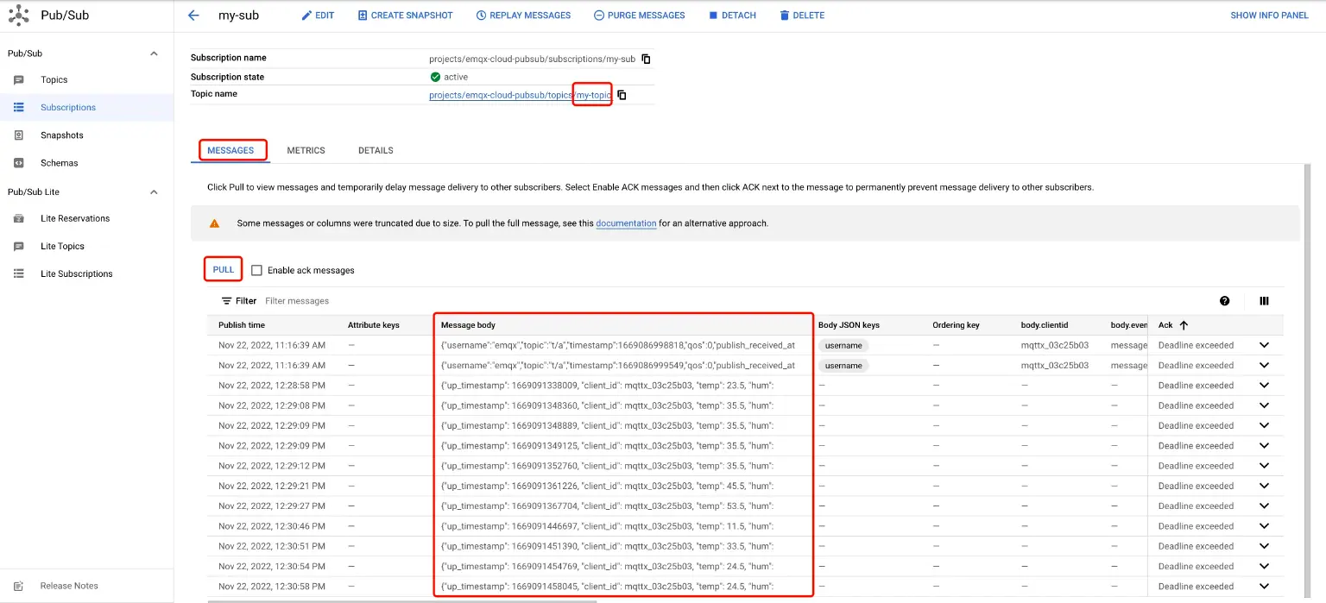Switch to the Metrics tab
This screenshot has width=1326, height=603.
tap(306, 150)
